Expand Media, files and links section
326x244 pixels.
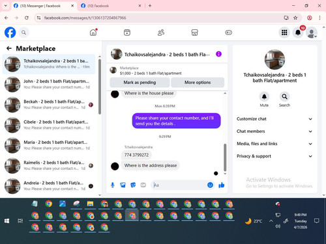[274, 144]
